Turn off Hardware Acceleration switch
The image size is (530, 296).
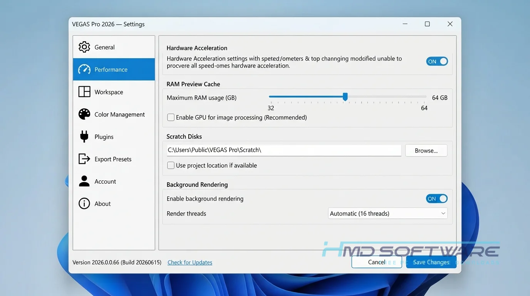tap(437, 61)
